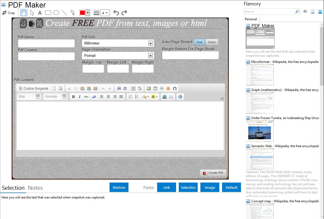The height and width of the screenshot is (219, 324).
Task: Justify text in editor
Action: [121, 97]
